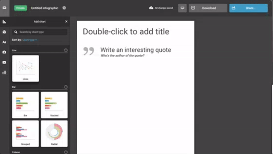Click the Share button
273x154 pixels.
(248, 8)
